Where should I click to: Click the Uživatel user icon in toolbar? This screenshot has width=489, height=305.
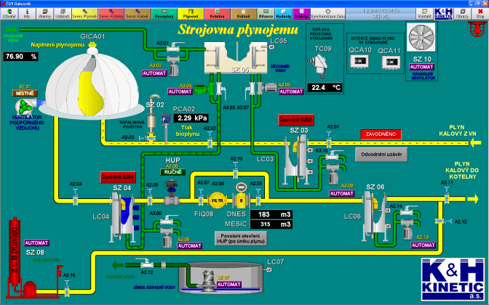pos(9,13)
